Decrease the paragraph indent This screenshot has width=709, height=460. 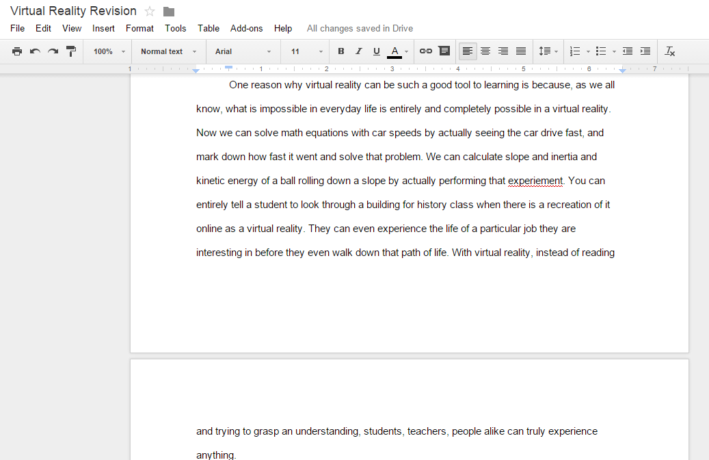(627, 51)
